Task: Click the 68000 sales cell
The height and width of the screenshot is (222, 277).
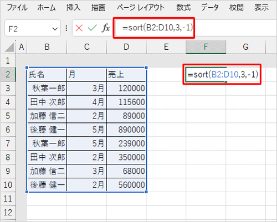Action: (x=126, y=171)
